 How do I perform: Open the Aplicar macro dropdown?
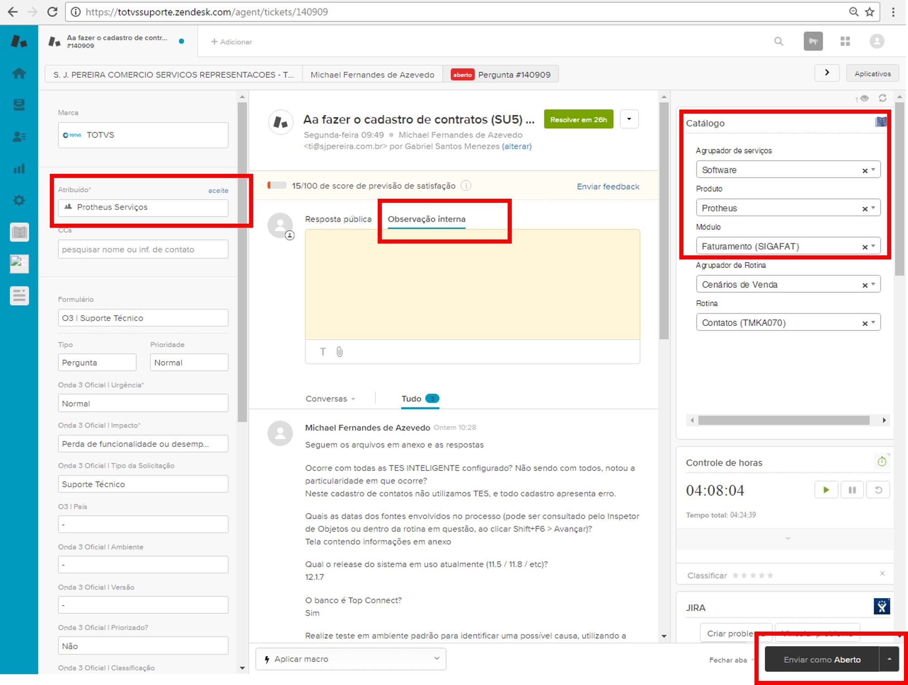[x=351, y=659]
